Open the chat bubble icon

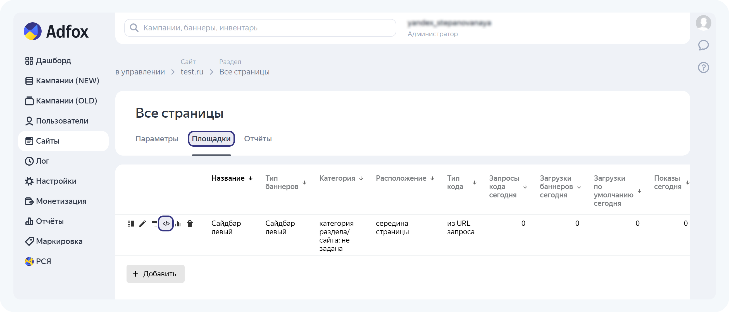tap(703, 45)
